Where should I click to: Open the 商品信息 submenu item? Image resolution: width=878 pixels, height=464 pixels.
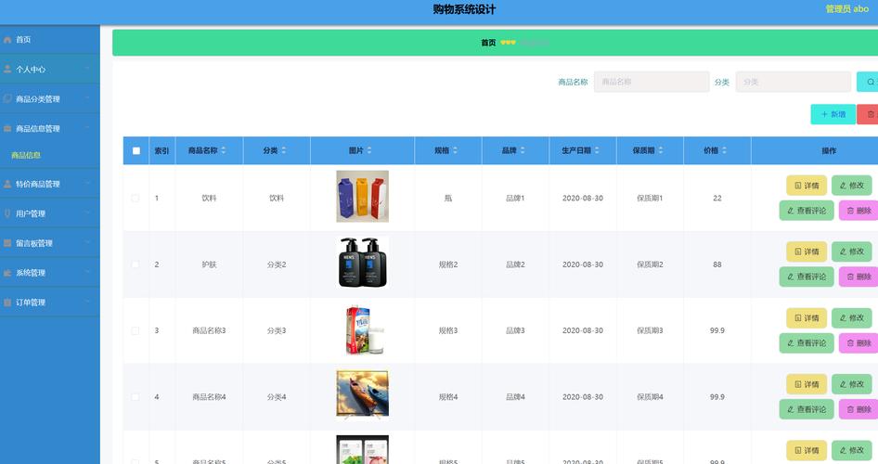pos(26,155)
